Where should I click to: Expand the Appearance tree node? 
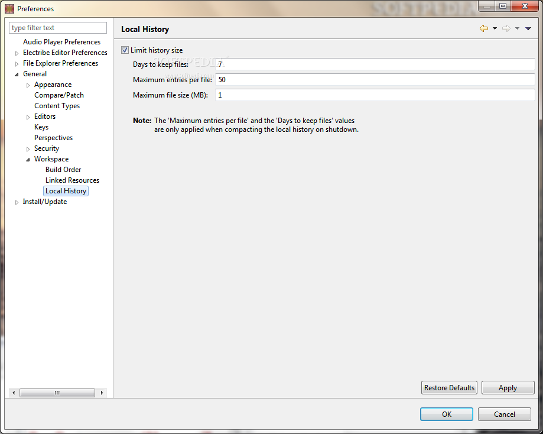coord(28,85)
